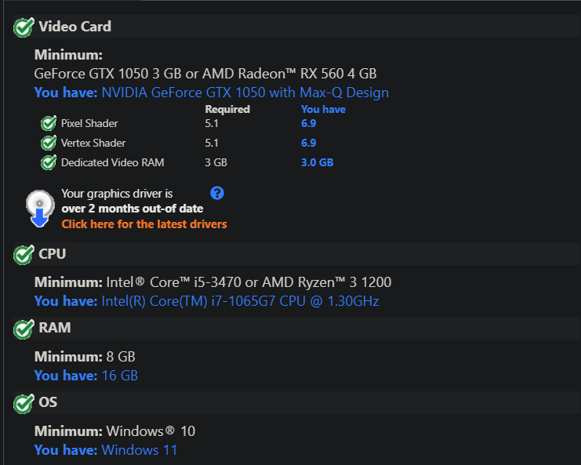Click the Windows 11 value text
The height and width of the screenshot is (465, 581).
[x=139, y=450]
